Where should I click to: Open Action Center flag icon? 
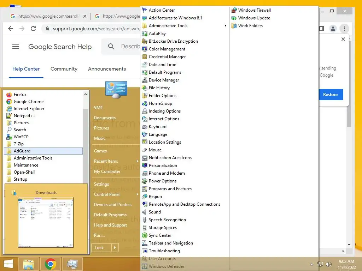pyautogui.click(x=145, y=10)
